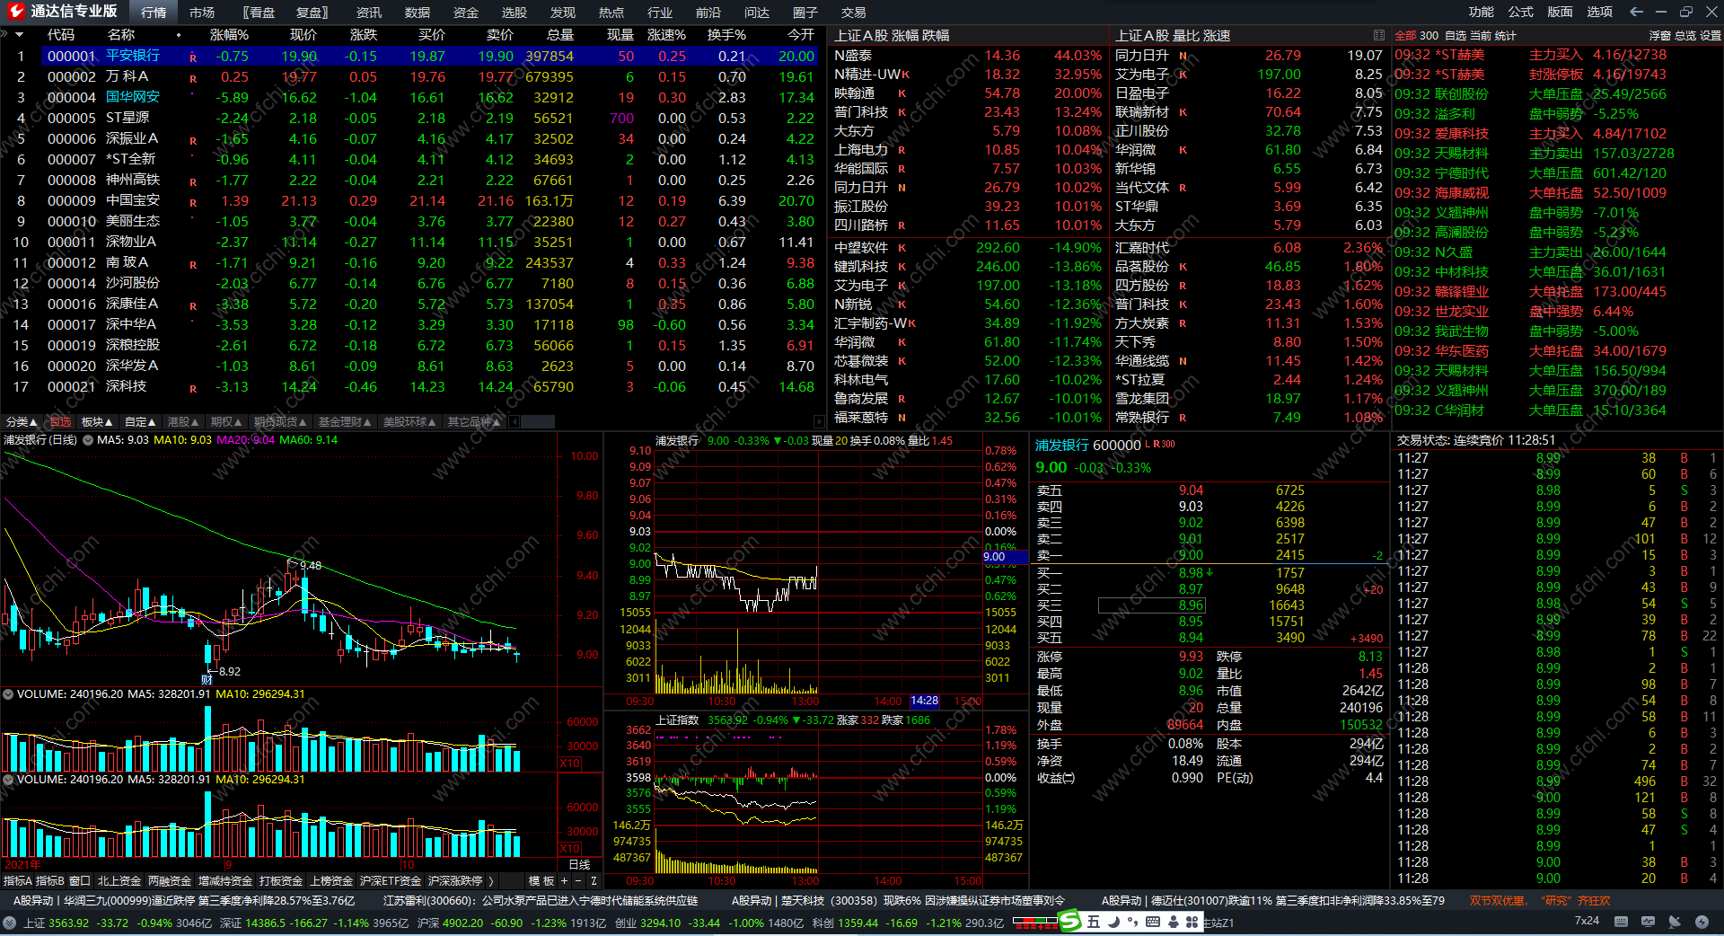Click the Sogou input method S icon
The height and width of the screenshot is (936, 1724).
(x=1069, y=922)
